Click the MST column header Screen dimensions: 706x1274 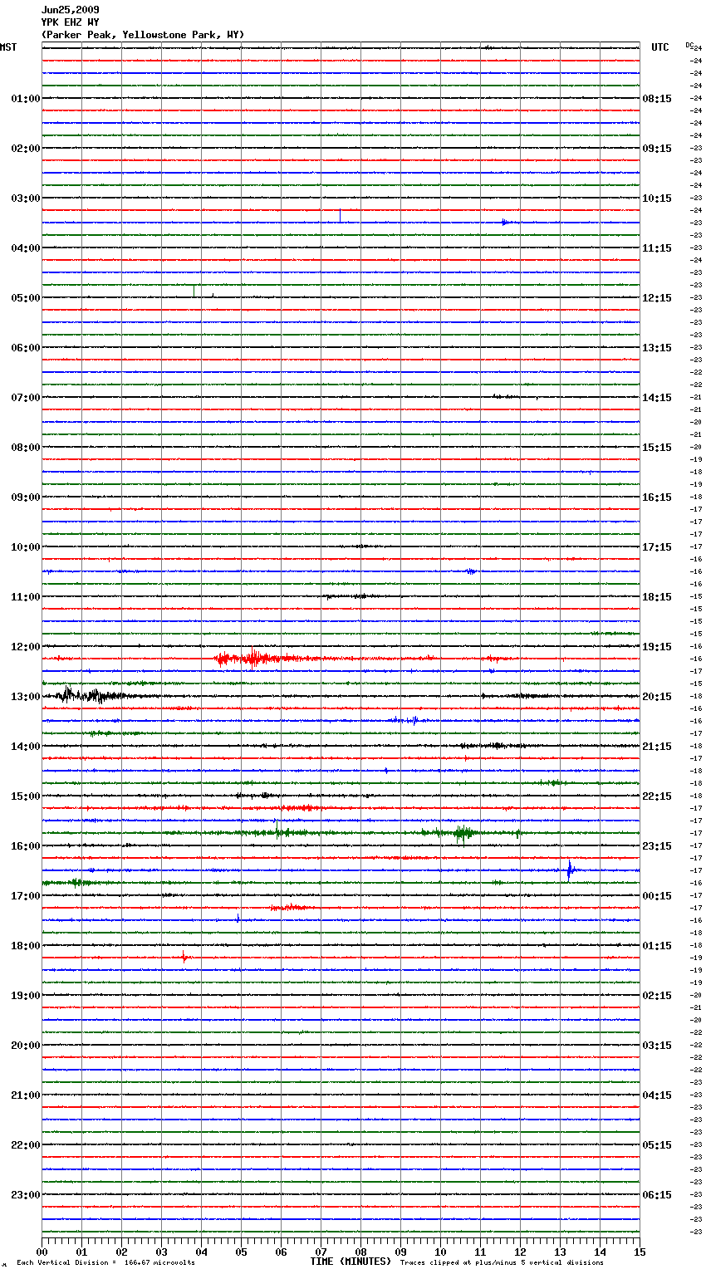pyautogui.click(x=8, y=47)
